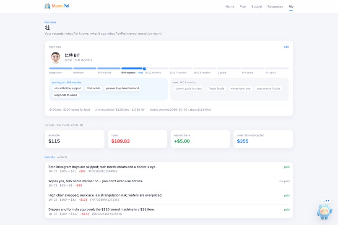The height and width of the screenshot is (225, 338).
Task: Click the paid status on Instagram verdict
Action: [287, 167]
